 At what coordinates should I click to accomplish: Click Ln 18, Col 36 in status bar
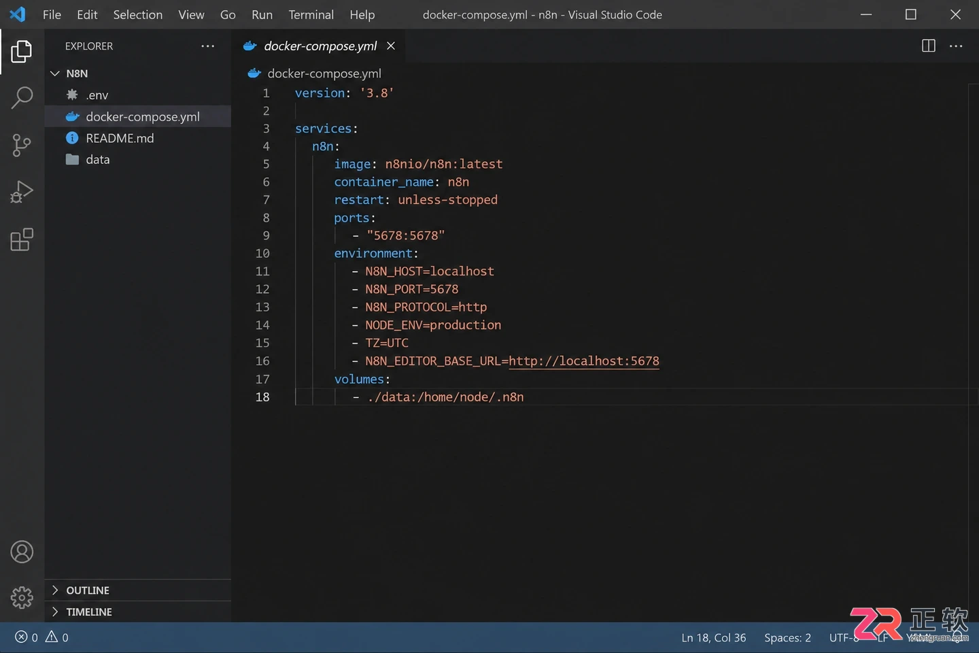713,637
